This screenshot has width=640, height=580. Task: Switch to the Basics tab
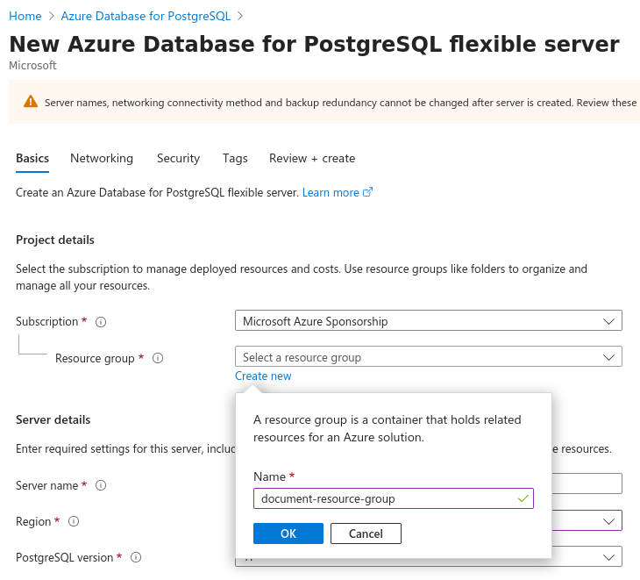coord(32,159)
